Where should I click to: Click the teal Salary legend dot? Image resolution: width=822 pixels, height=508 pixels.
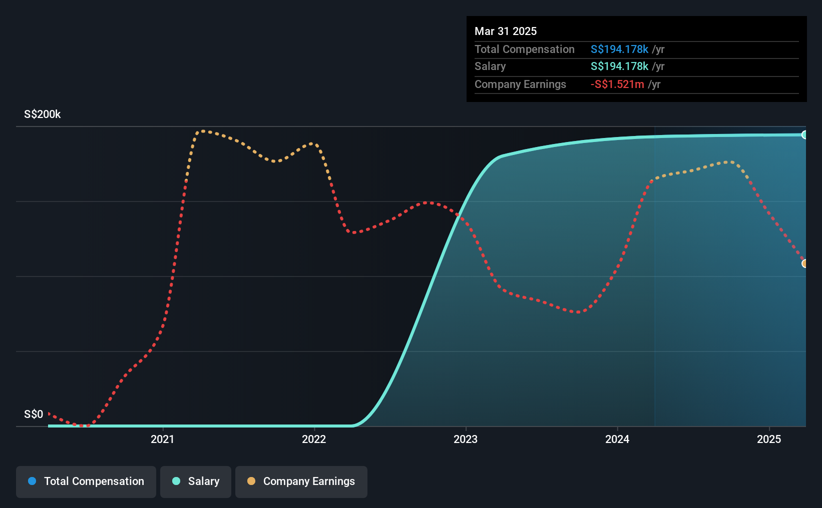(176, 481)
